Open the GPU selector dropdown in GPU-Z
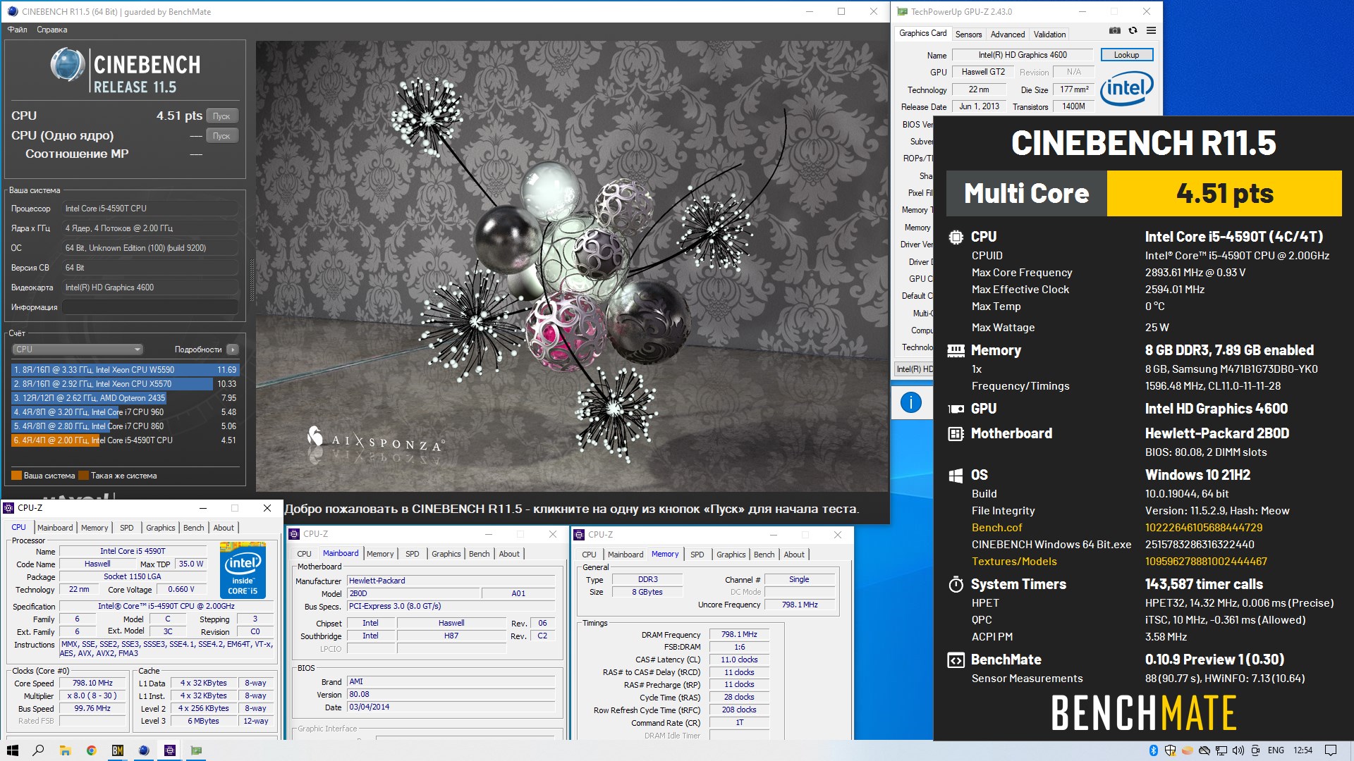 coord(914,369)
